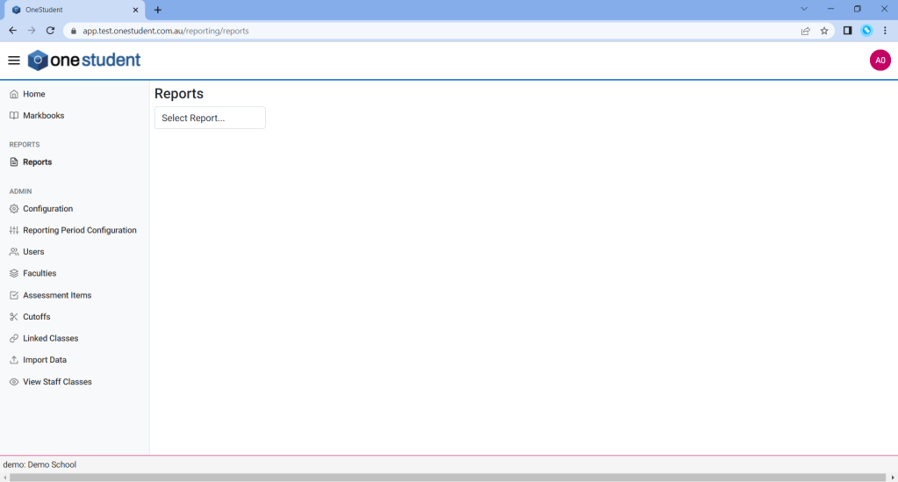Reload the page in browser
This screenshot has width=898, height=482.
[50, 31]
